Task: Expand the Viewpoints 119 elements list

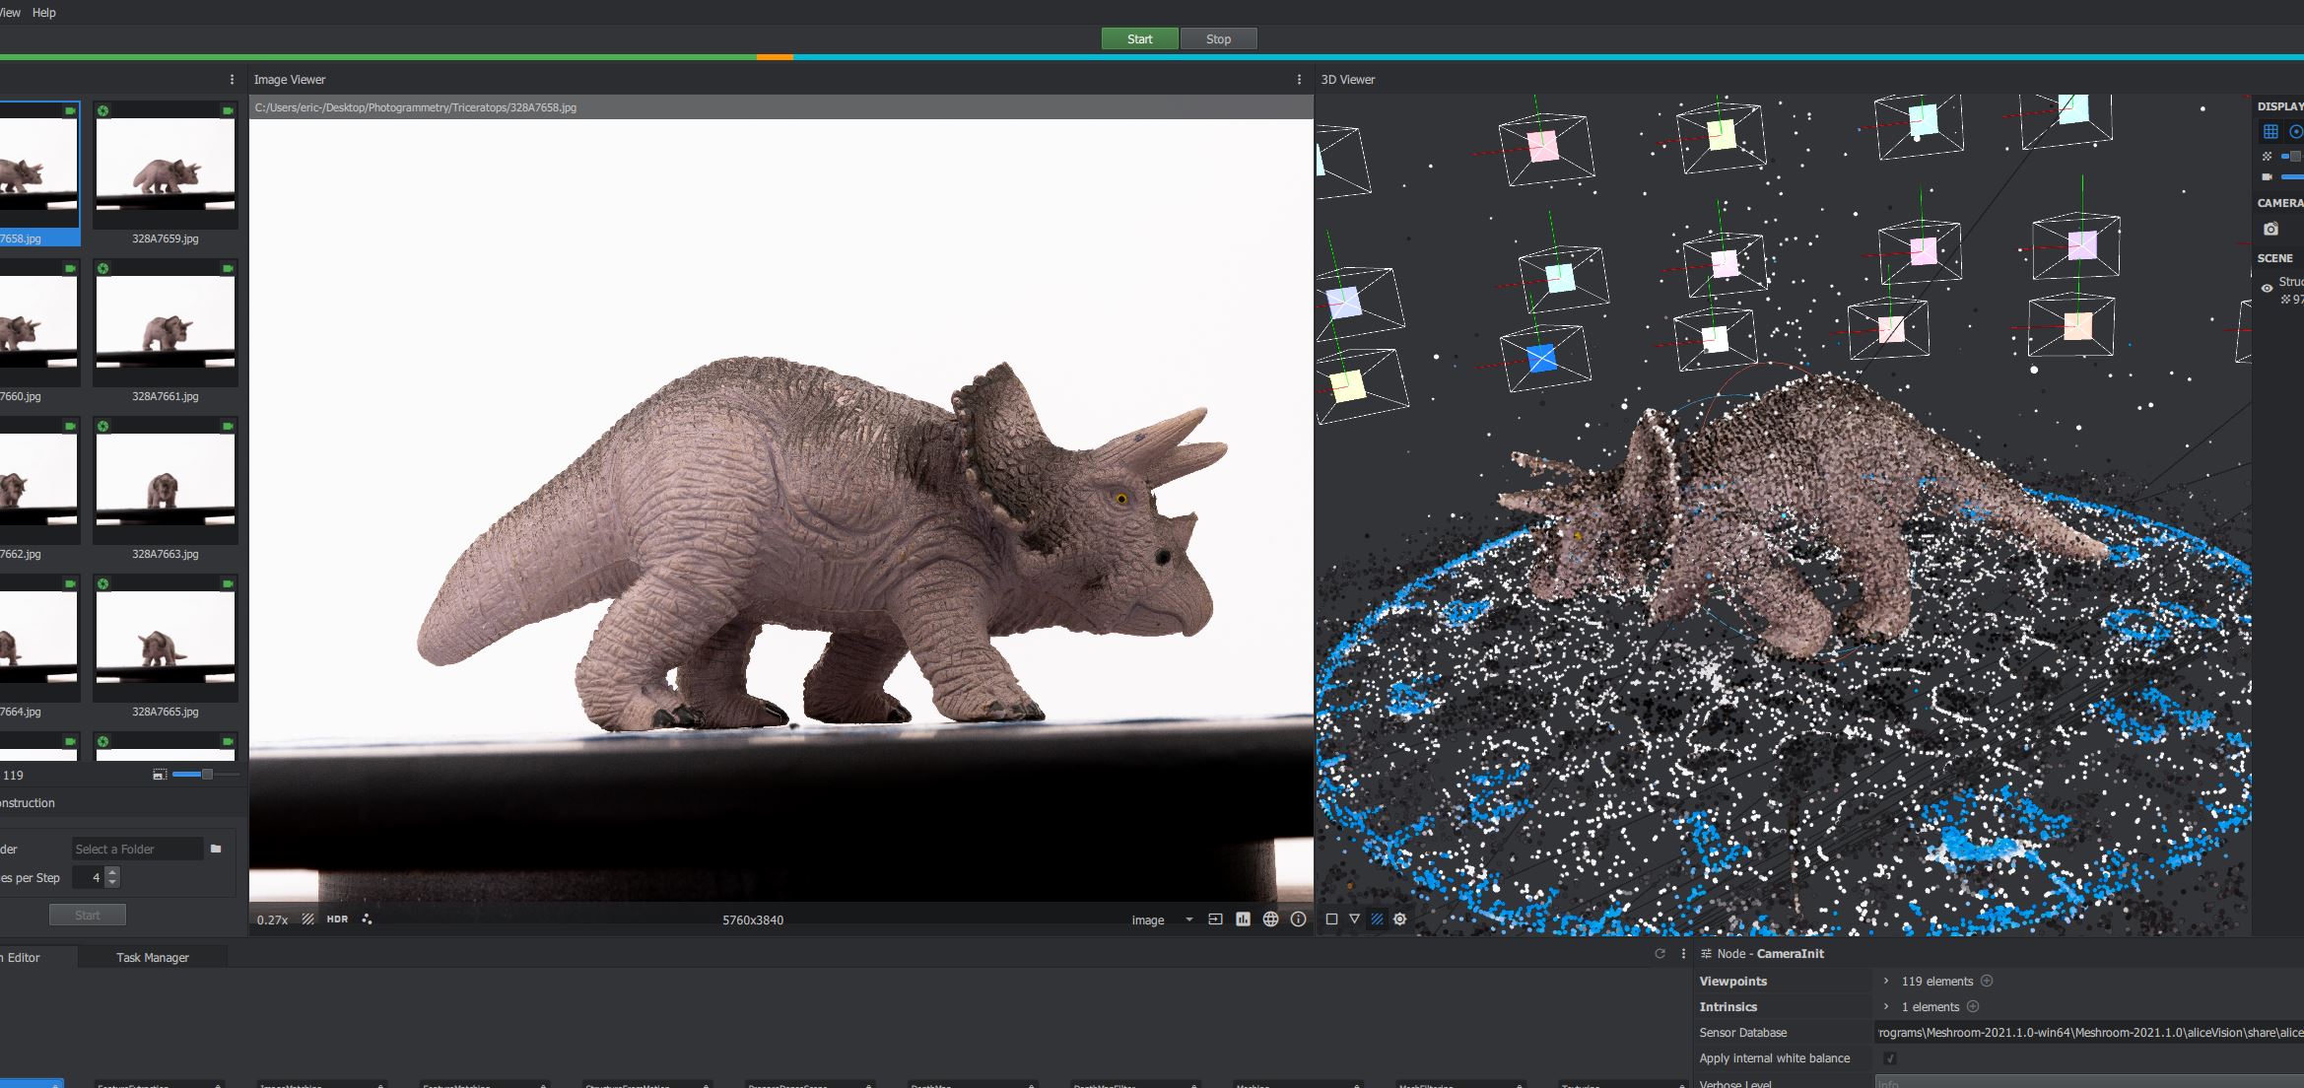Action: click(1886, 981)
